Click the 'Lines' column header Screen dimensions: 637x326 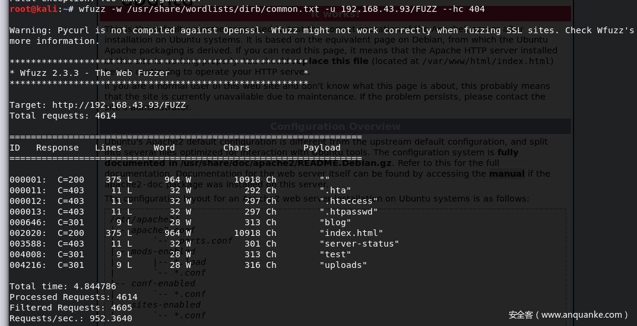click(x=108, y=148)
